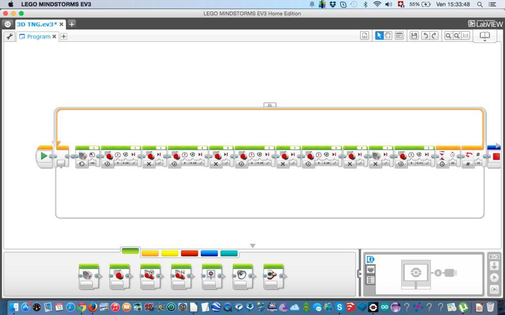Toggle the Select pointer tool
The width and height of the screenshot is (505, 315).
379,35
